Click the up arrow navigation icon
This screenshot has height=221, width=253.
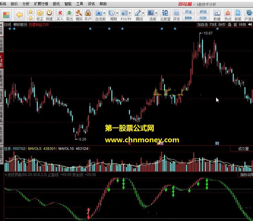click(31, 12)
